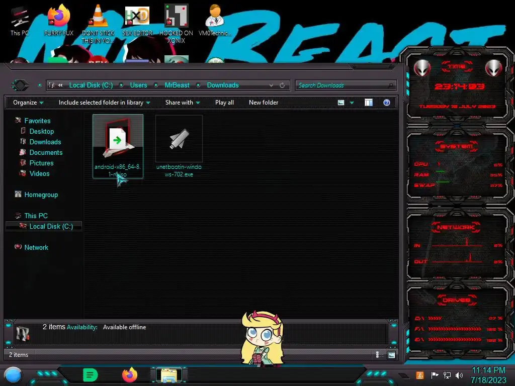Go to MrBeast breadcrumb

tap(177, 85)
